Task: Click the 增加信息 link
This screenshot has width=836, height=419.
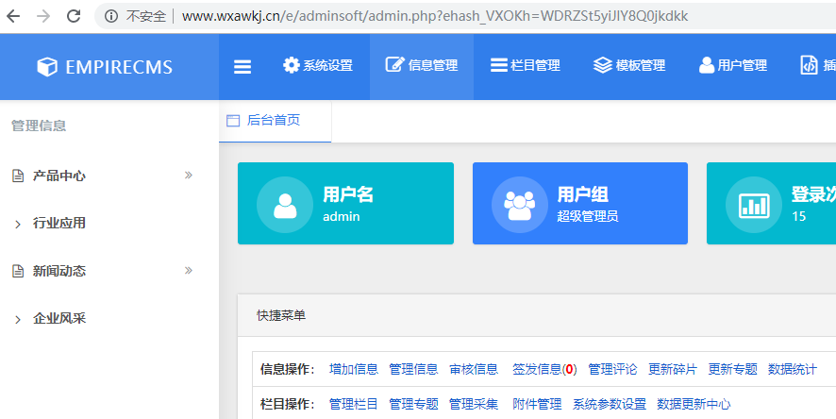Action: (353, 369)
